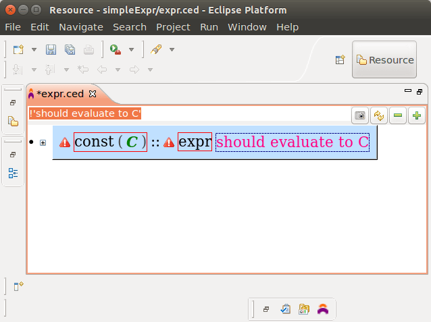Image resolution: width=431 pixels, height=322 pixels.
Task: Click the Save All icon
Action: [70, 49]
